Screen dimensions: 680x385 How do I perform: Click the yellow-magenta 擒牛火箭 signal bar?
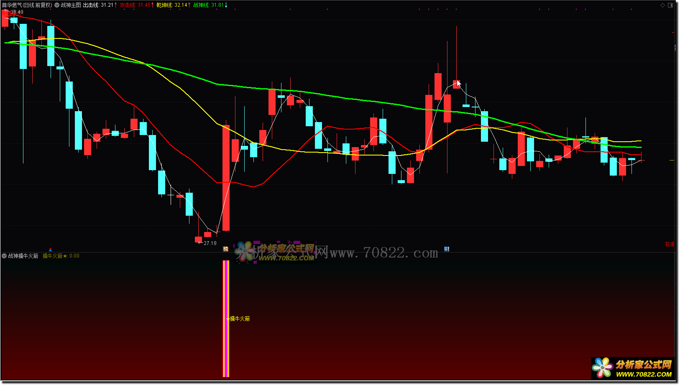[226, 319]
